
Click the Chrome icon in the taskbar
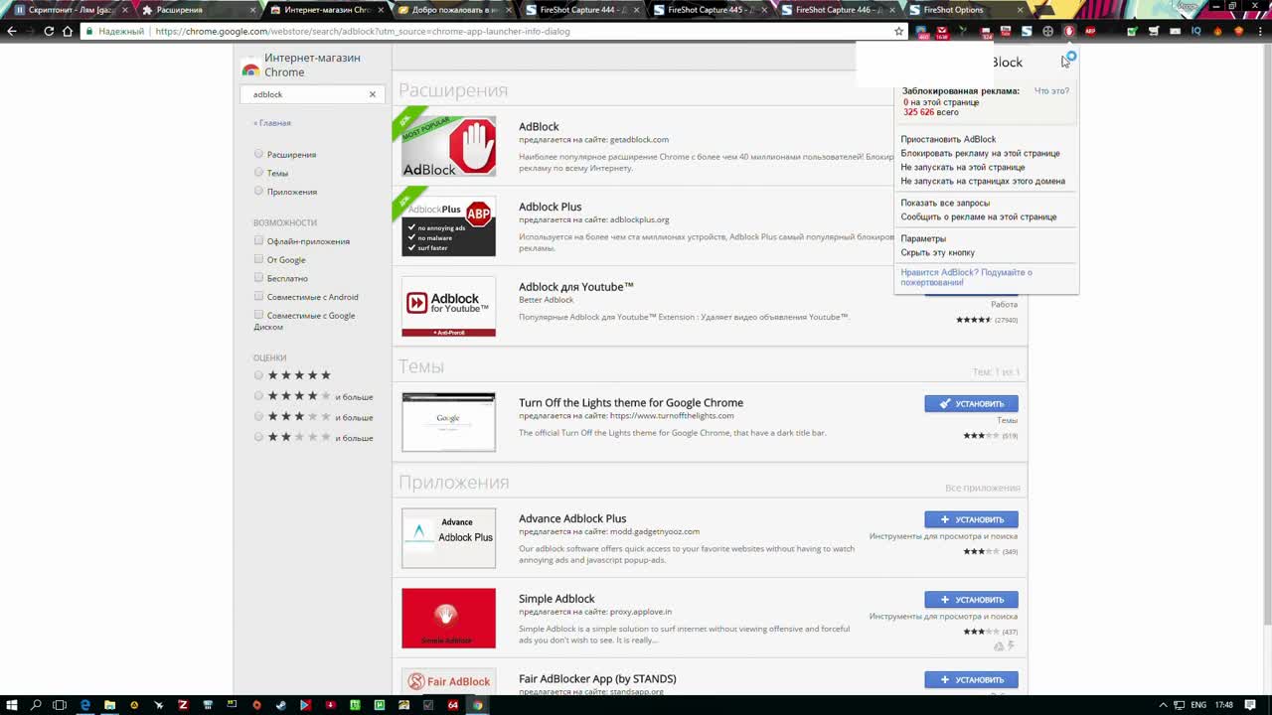478,705
